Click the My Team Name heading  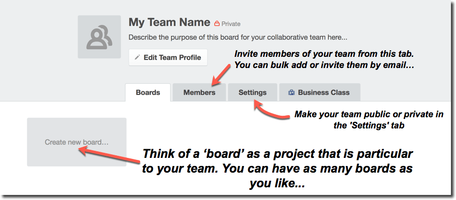coord(169,22)
